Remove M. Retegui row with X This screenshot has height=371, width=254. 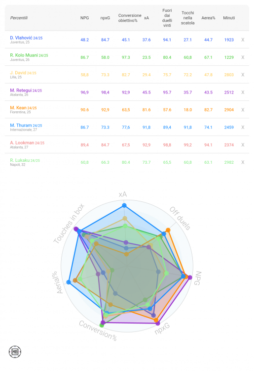pos(243,93)
